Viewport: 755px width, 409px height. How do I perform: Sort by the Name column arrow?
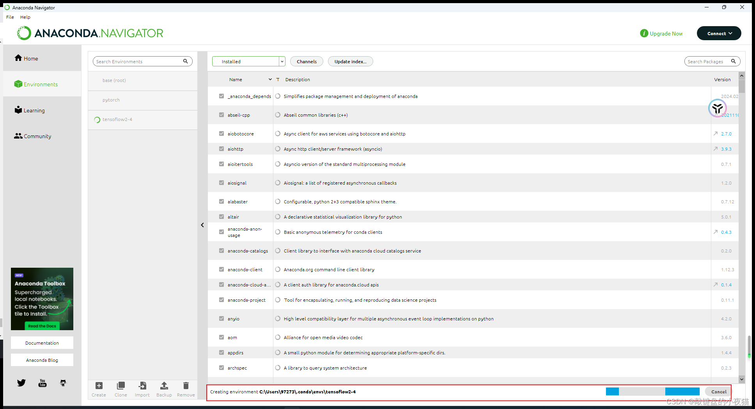tap(270, 79)
